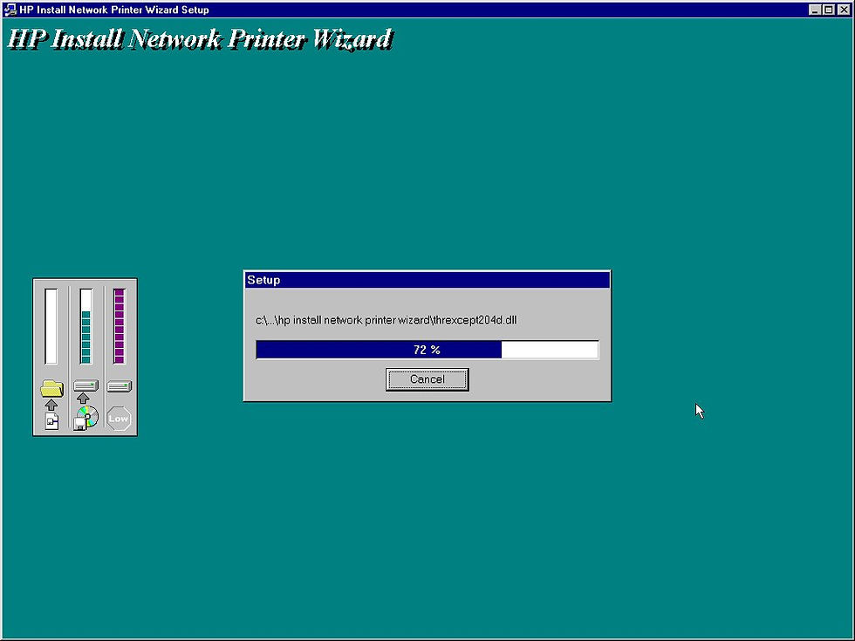Image resolution: width=855 pixels, height=641 pixels.
Task: Click the HP printer wizard title bar icon
Action: pyautogui.click(x=10, y=10)
